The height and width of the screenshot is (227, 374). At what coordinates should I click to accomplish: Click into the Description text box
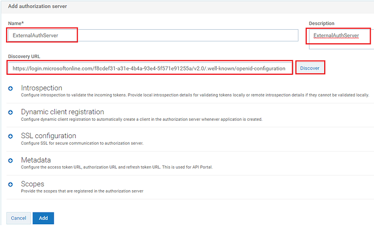[341, 39]
